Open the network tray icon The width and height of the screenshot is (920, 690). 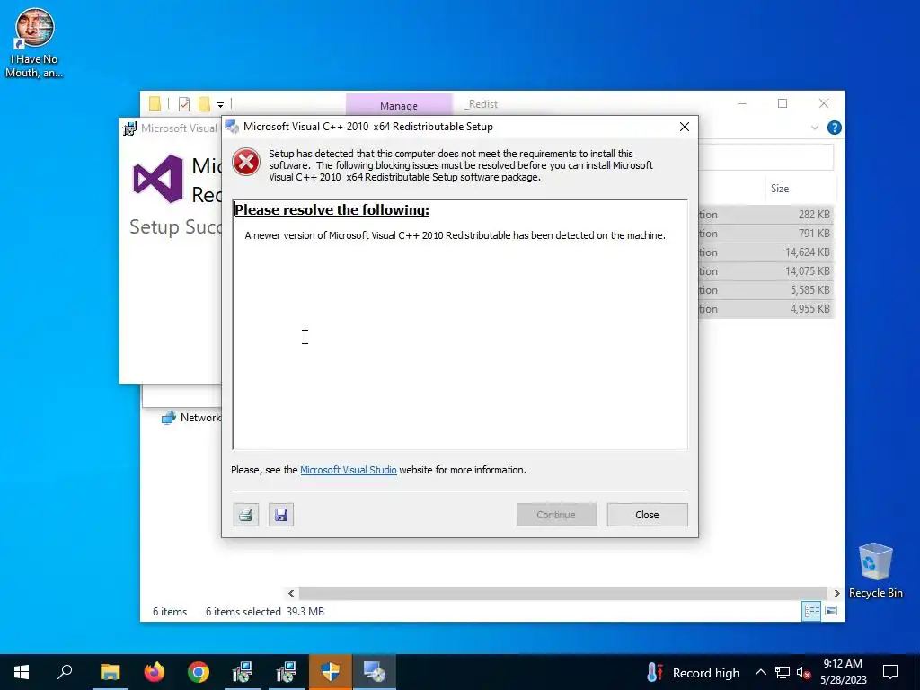783,672
